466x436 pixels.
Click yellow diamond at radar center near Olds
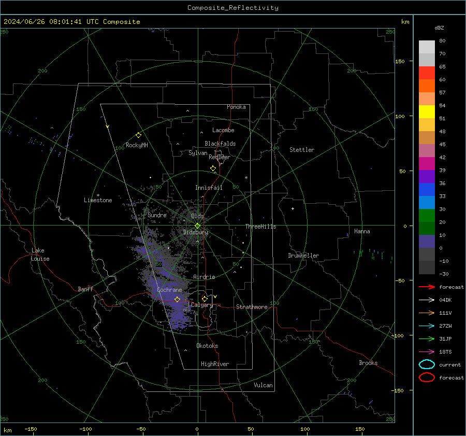[x=197, y=226]
